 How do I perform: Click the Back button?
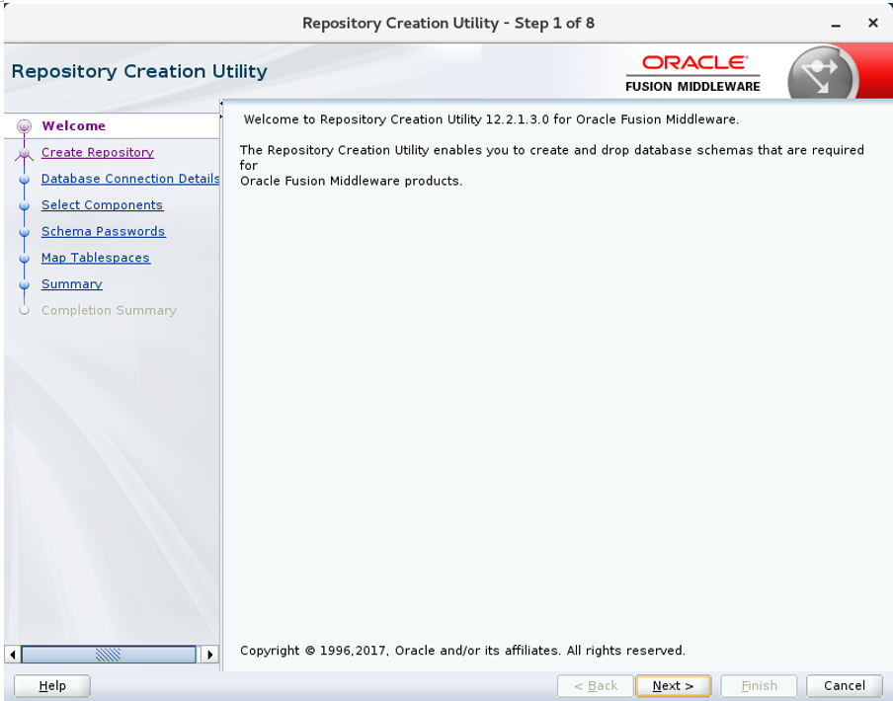coord(595,685)
